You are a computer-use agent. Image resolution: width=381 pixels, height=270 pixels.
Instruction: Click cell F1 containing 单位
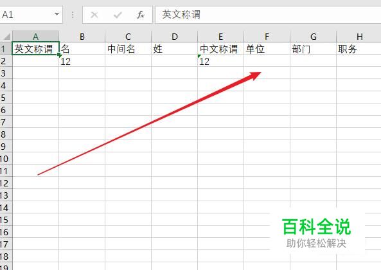click(x=267, y=48)
